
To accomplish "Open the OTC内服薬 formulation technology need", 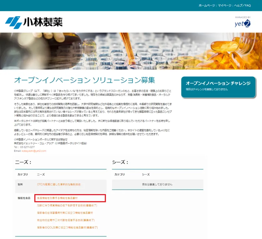I will 59,184.
